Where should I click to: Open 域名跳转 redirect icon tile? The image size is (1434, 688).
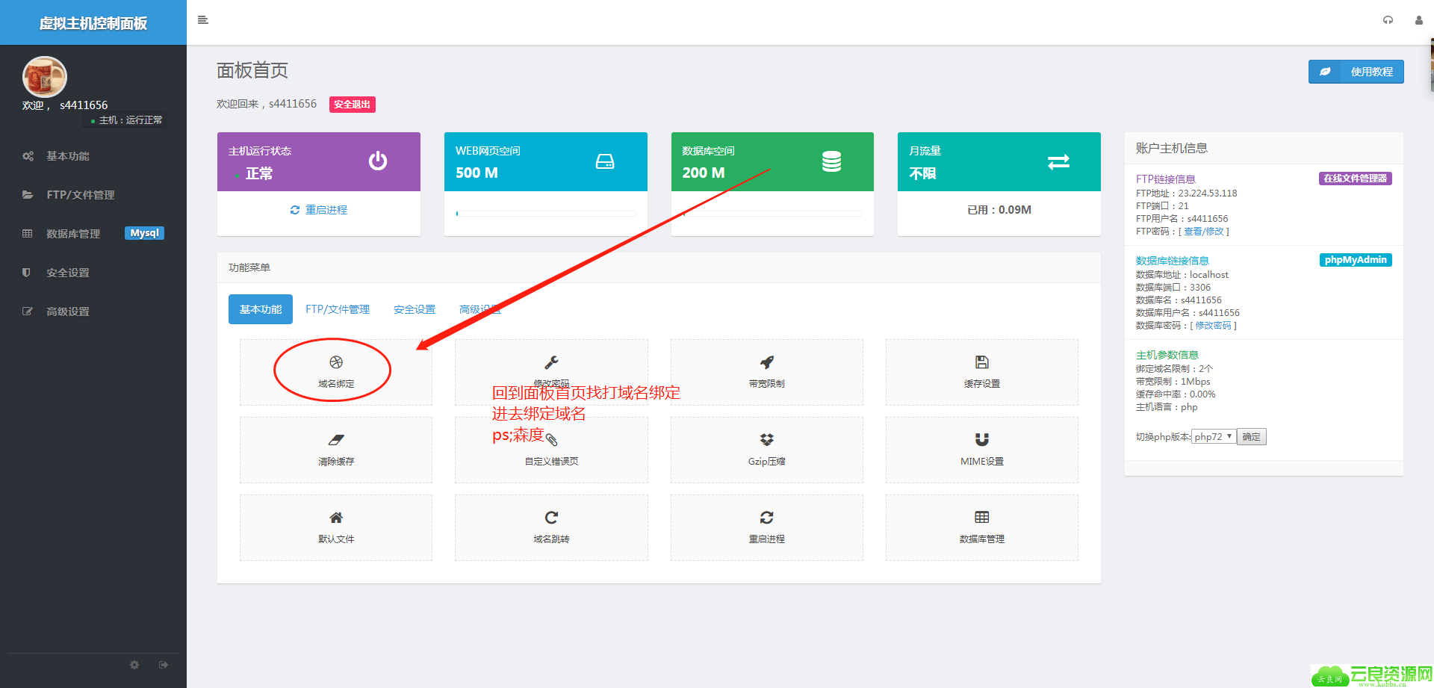point(551,527)
